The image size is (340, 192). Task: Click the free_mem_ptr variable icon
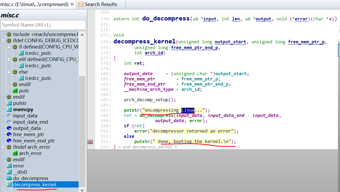[9, 135]
